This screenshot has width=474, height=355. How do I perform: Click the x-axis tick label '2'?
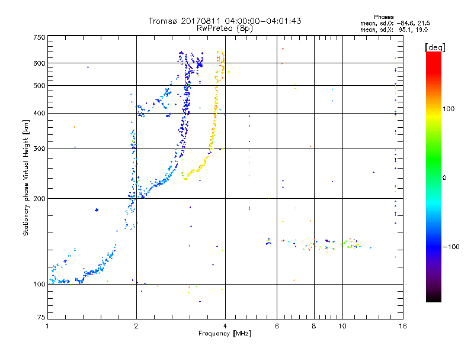(136, 326)
